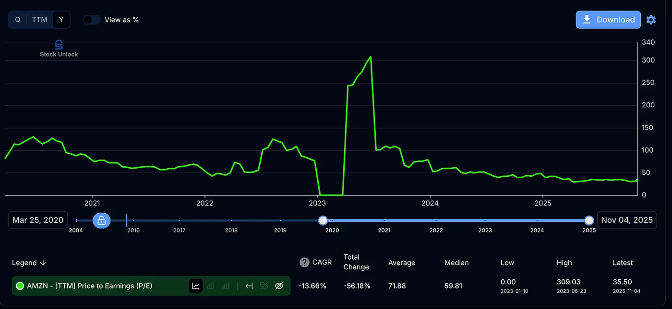
Task: Click the High value 309.03
Action: 568,282
